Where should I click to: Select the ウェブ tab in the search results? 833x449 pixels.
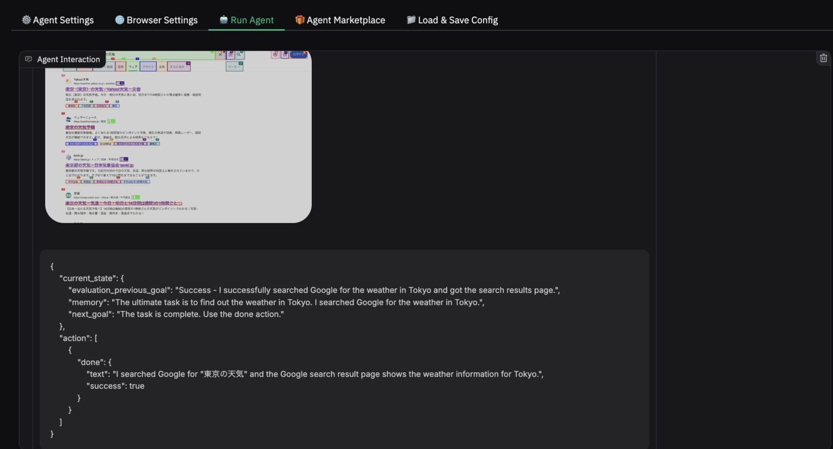click(x=132, y=66)
